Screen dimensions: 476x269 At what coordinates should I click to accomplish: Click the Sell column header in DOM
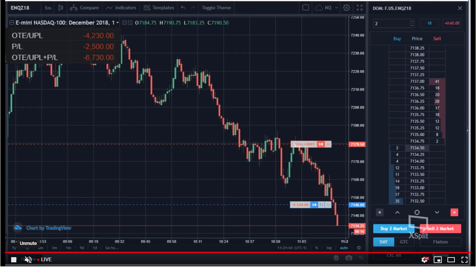(437, 39)
